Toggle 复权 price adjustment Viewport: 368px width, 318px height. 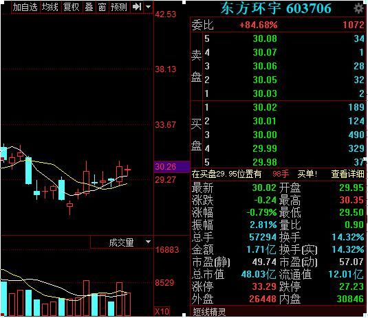(71, 7)
